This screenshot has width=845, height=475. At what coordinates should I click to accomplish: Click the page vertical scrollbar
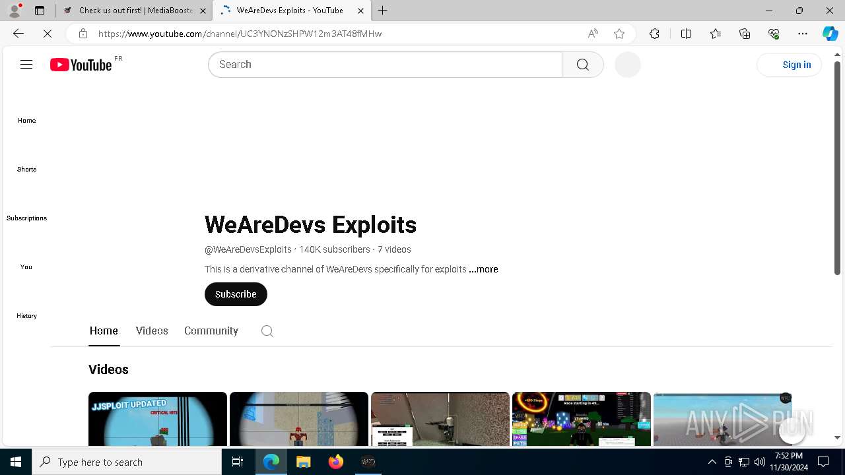pyautogui.click(x=837, y=168)
